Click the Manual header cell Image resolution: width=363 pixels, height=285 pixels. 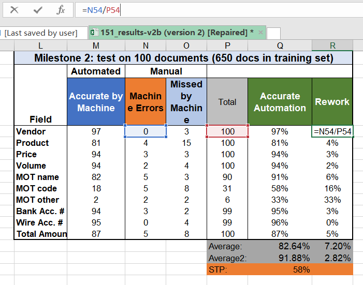click(166, 71)
